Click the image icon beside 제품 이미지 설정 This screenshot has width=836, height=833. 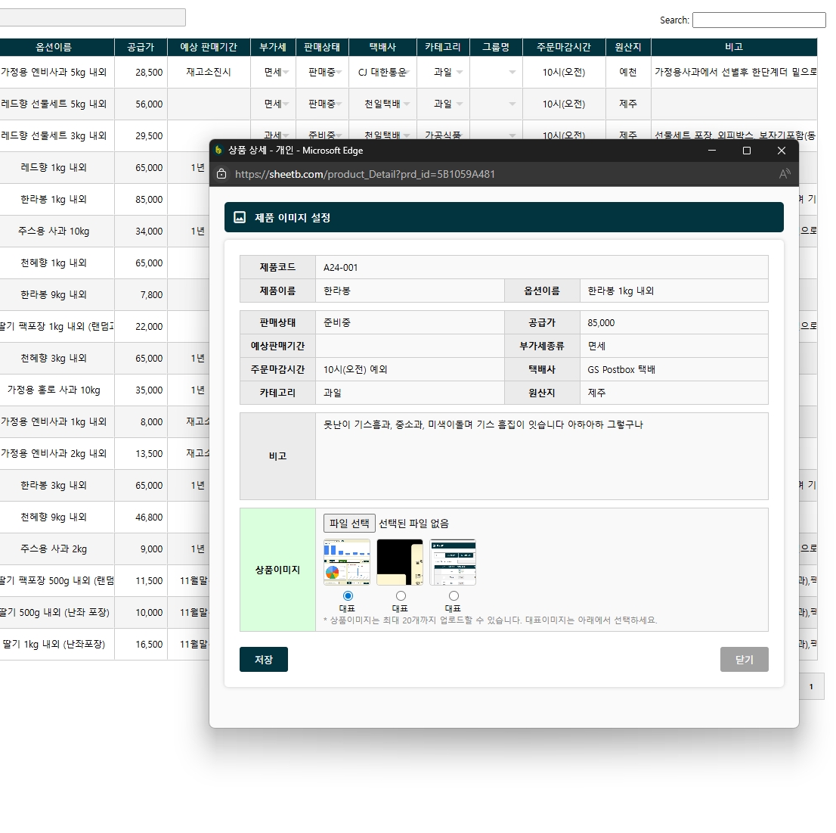point(240,217)
